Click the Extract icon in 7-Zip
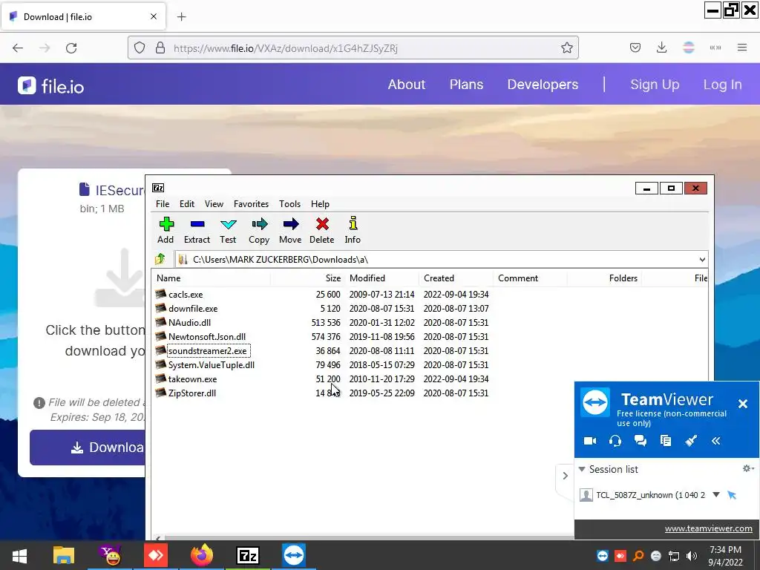This screenshot has height=570, width=760. coord(197,230)
